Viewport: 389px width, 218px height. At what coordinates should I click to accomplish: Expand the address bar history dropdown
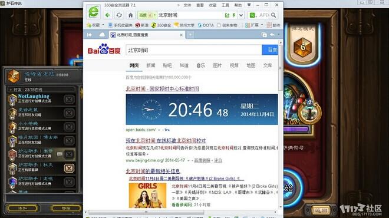pos(241,15)
